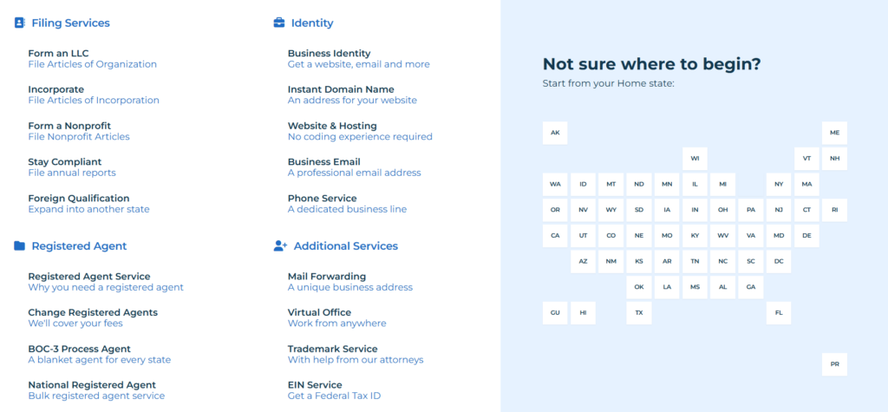Choose Instant Domain Name option
The image size is (888, 412).
tap(352, 95)
